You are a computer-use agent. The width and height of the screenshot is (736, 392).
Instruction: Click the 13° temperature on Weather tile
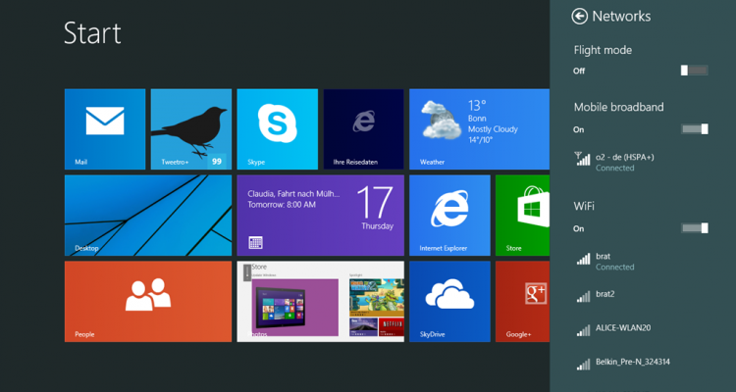(477, 106)
